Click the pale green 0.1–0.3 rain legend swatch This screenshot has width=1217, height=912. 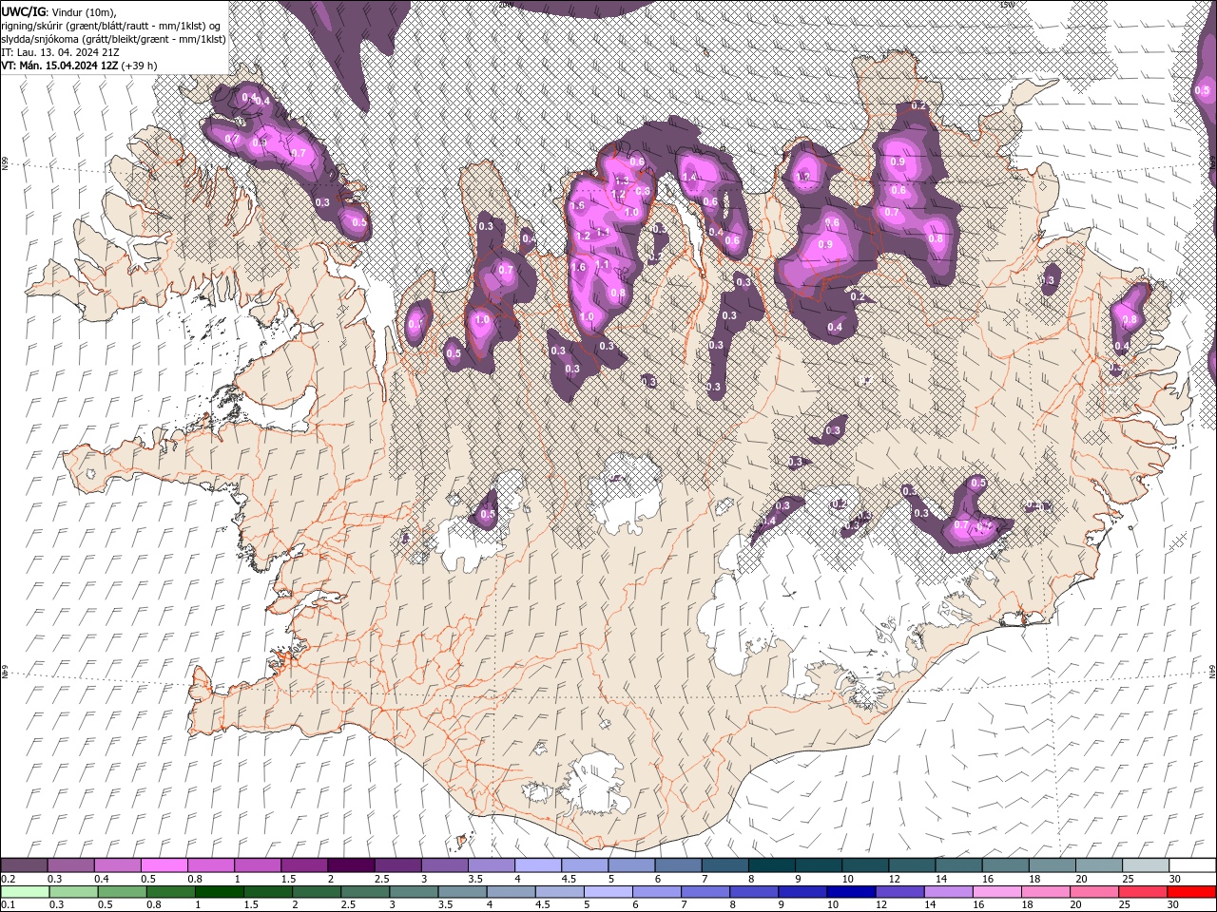tap(25, 892)
